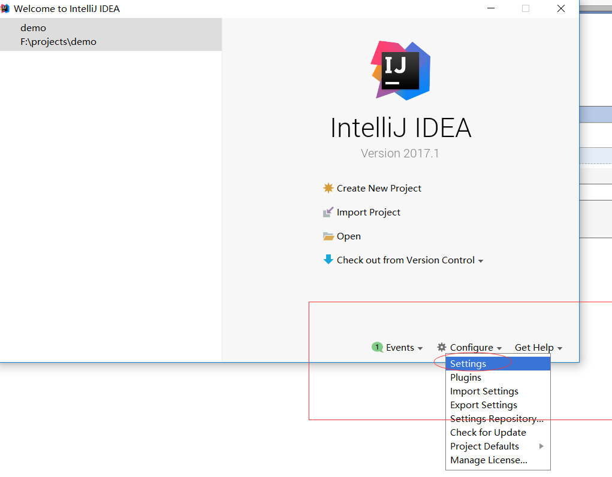This screenshot has height=477, width=612.
Task: Expand the Configure dropdown arrow
Action: point(499,348)
